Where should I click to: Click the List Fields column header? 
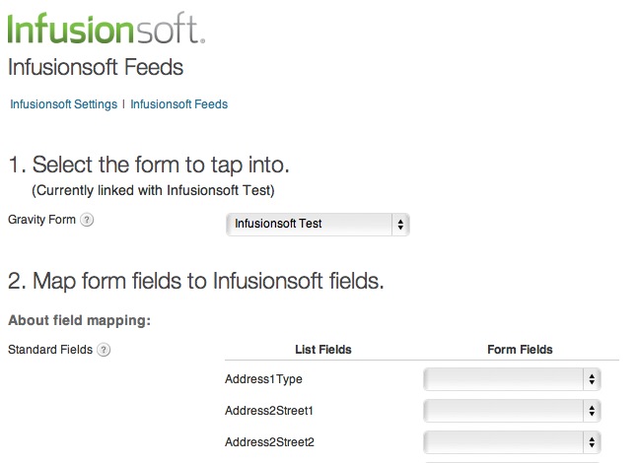(x=323, y=350)
